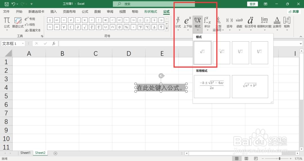This screenshot has width=304, height=161.
Task: Insert the degrees Celsius °C symbol
Action: (147, 27)
